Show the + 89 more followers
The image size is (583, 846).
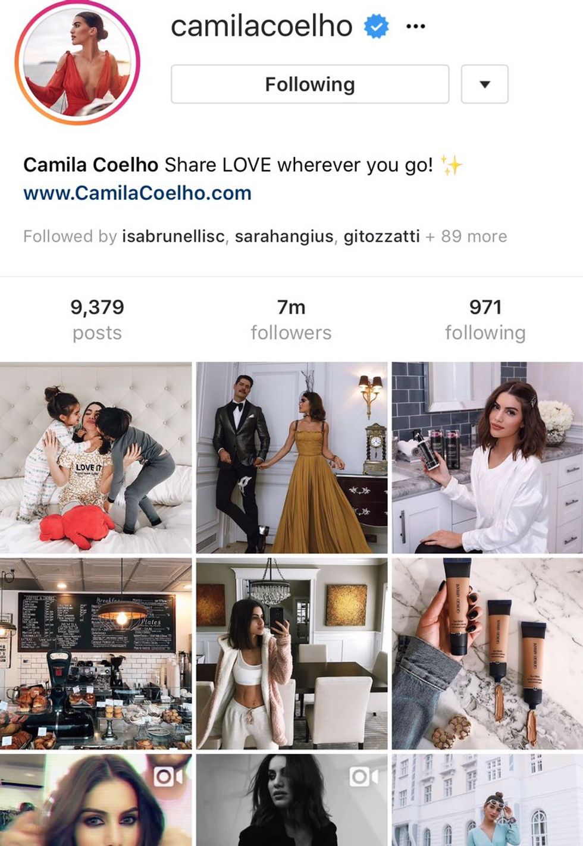tap(466, 236)
